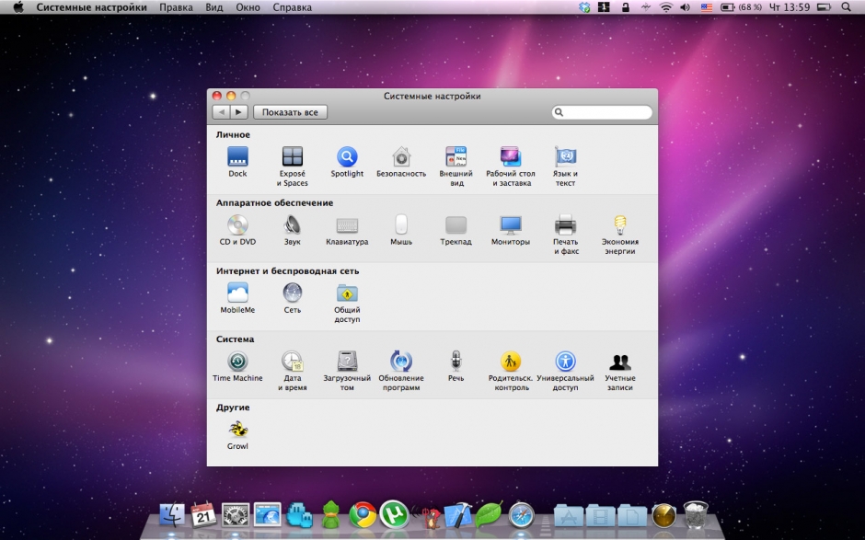Click the battery 68 % indicator
The height and width of the screenshot is (540, 865).
coord(742,7)
